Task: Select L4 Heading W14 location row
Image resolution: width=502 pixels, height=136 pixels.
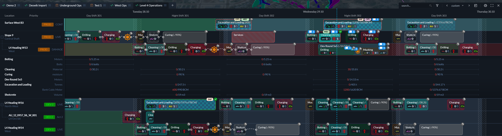Action: coord(32,129)
